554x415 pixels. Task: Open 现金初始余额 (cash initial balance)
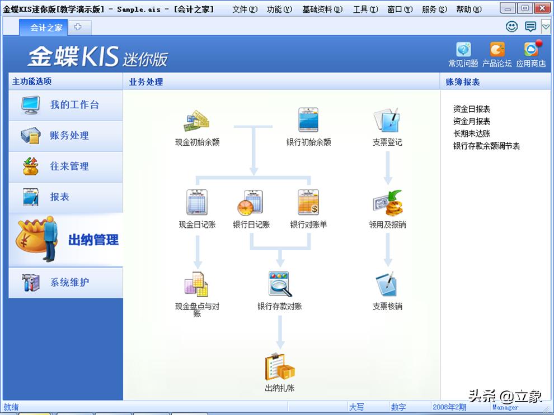pyautogui.click(x=197, y=123)
